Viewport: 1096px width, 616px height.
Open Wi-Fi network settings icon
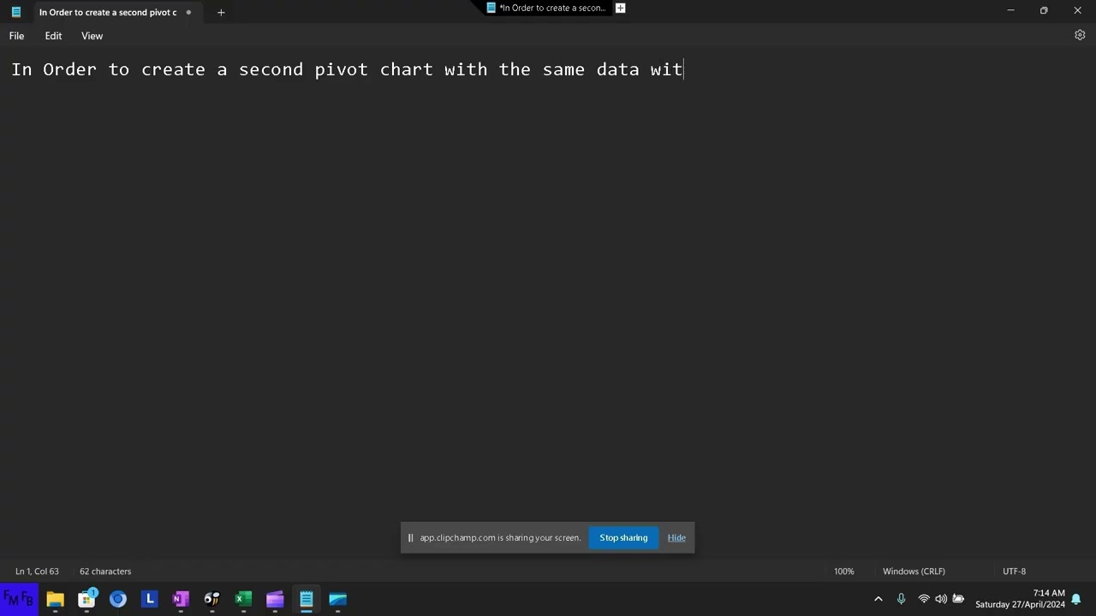click(x=924, y=599)
